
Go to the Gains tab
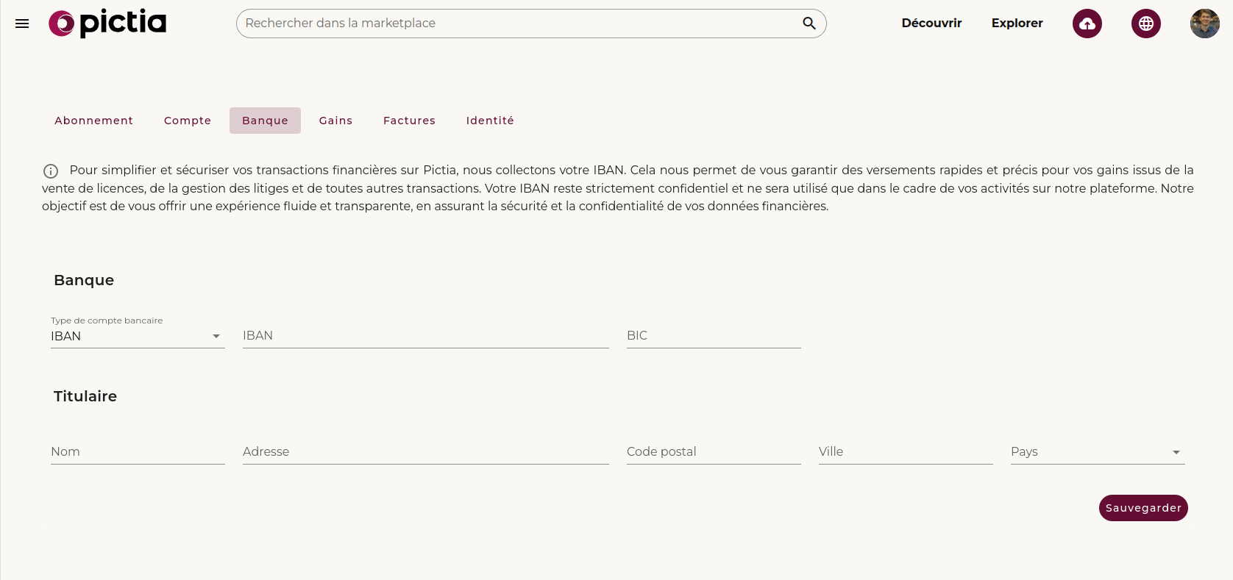(335, 121)
